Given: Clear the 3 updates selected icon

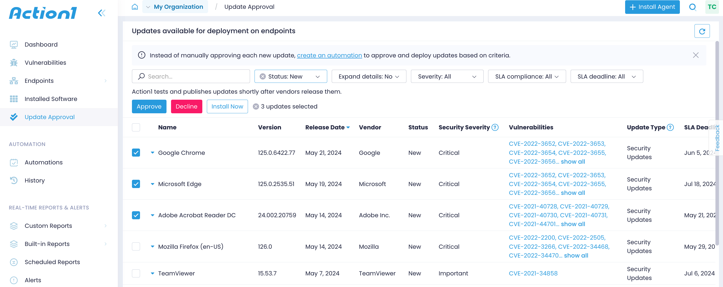Looking at the screenshot, I should click(x=256, y=106).
